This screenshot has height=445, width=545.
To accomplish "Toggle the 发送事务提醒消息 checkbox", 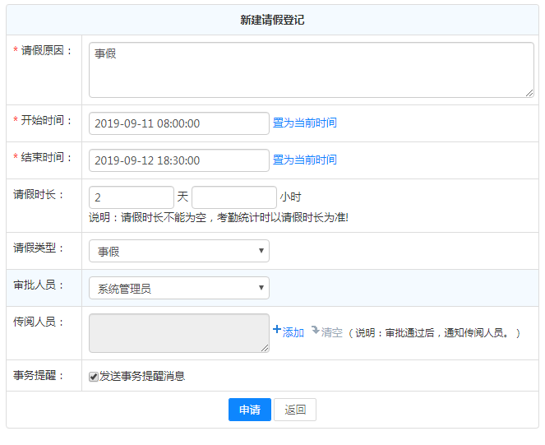I will tap(94, 377).
